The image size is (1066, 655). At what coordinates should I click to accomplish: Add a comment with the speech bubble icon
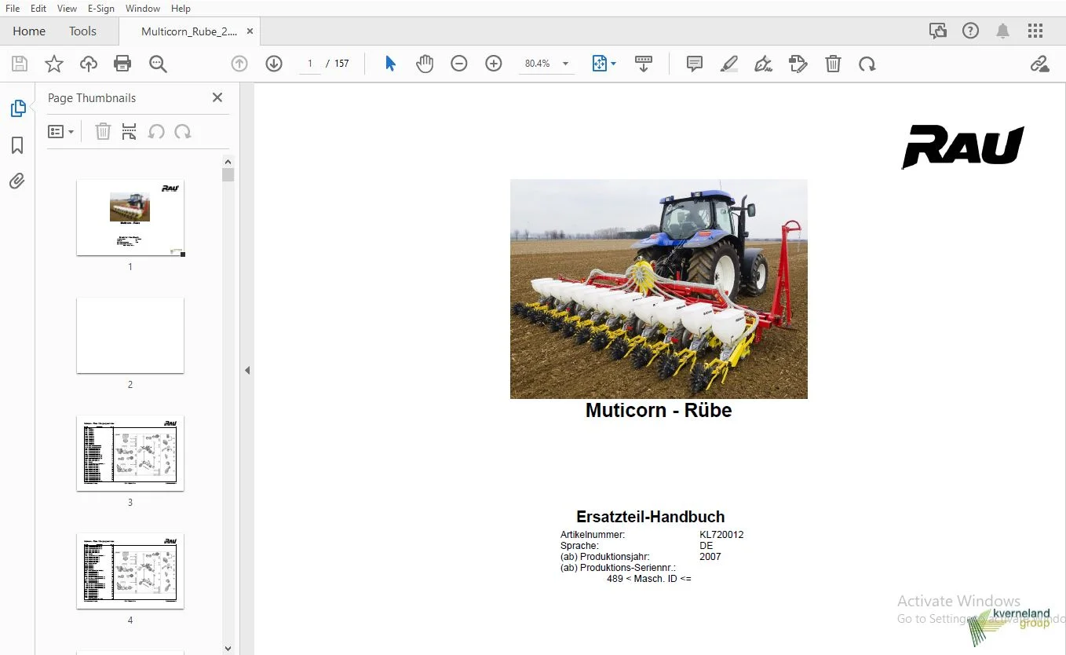click(x=695, y=64)
